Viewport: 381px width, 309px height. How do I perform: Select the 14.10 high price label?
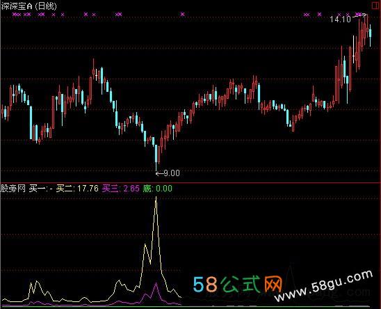pos(340,19)
